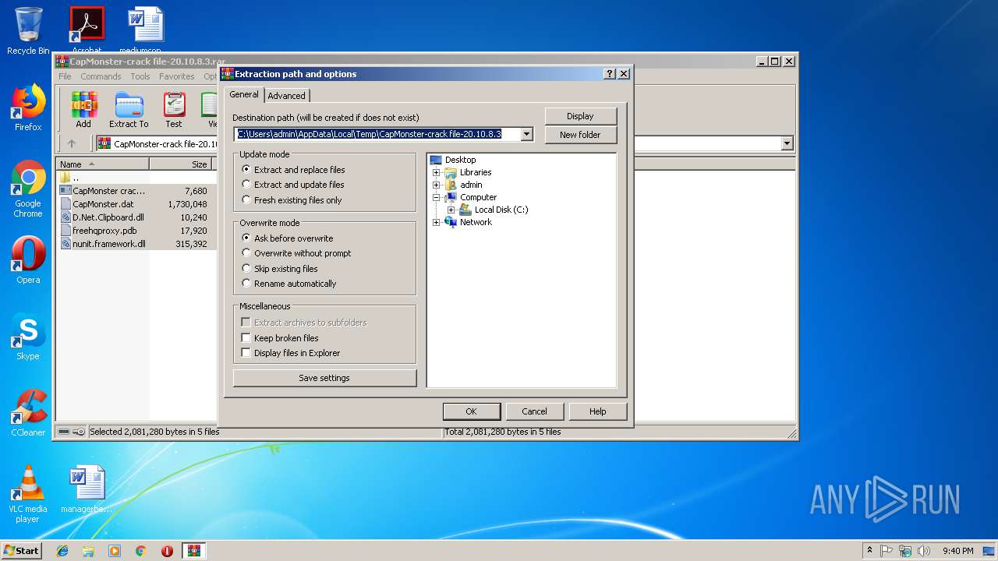Select the Opera desktop shortcut
The image size is (998, 561).
[x=28, y=260]
